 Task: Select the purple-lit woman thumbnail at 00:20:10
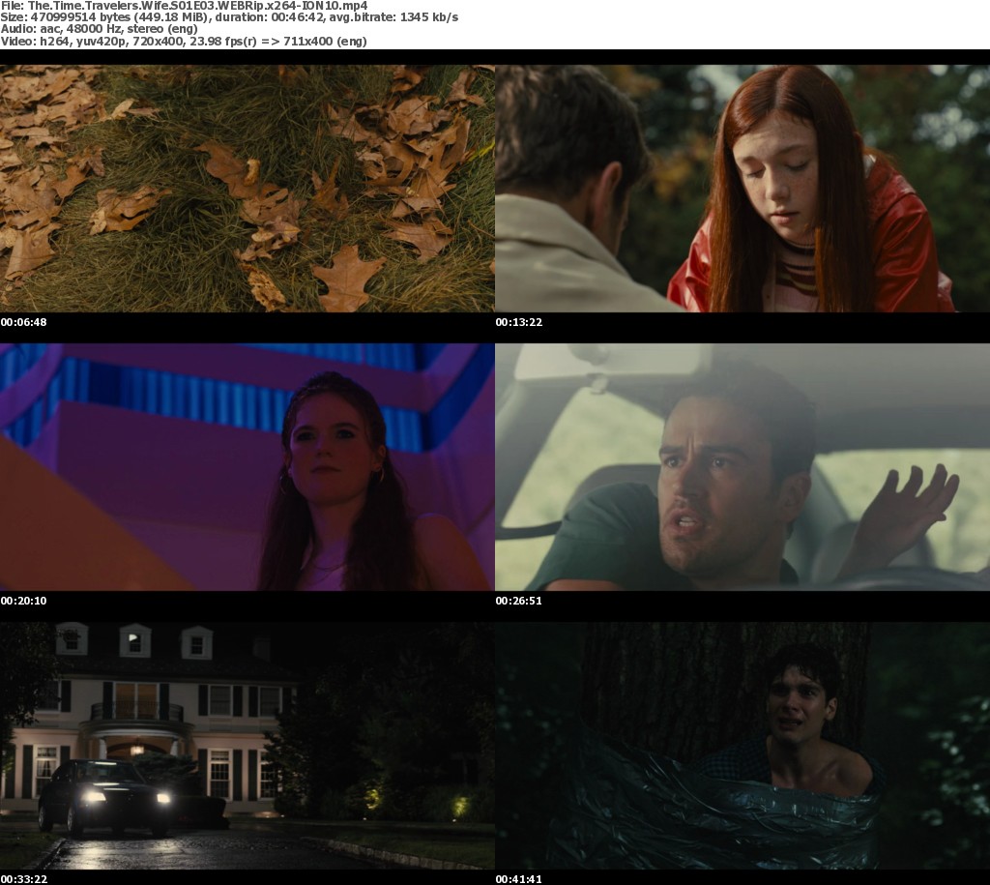click(x=247, y=467)
